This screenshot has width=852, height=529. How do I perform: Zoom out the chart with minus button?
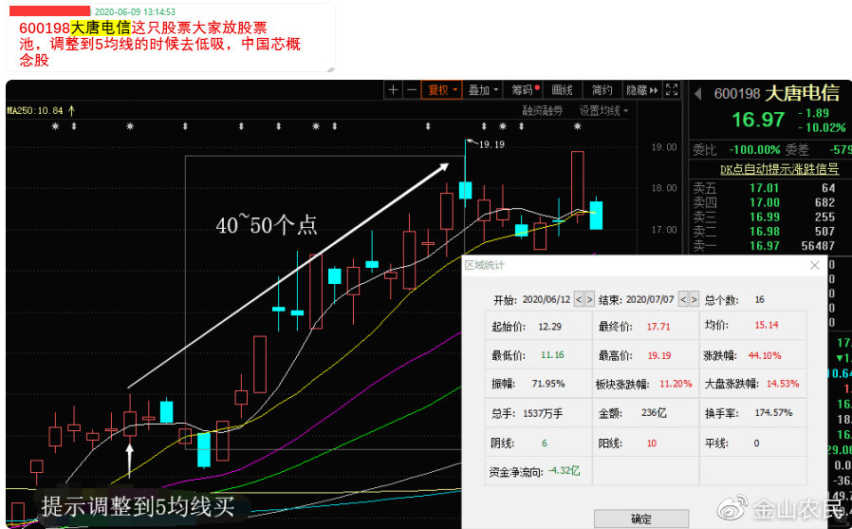412,90
